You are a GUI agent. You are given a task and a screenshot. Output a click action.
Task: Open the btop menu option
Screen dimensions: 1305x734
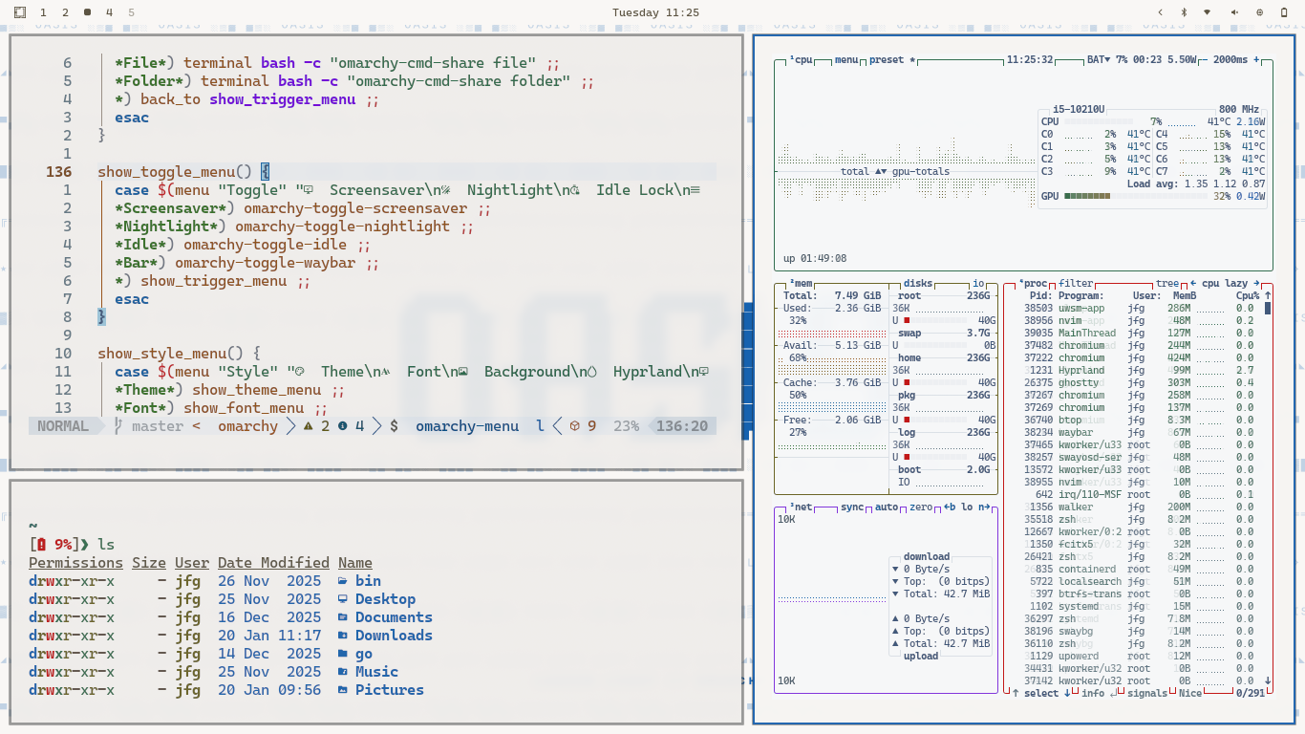(846, 60)
